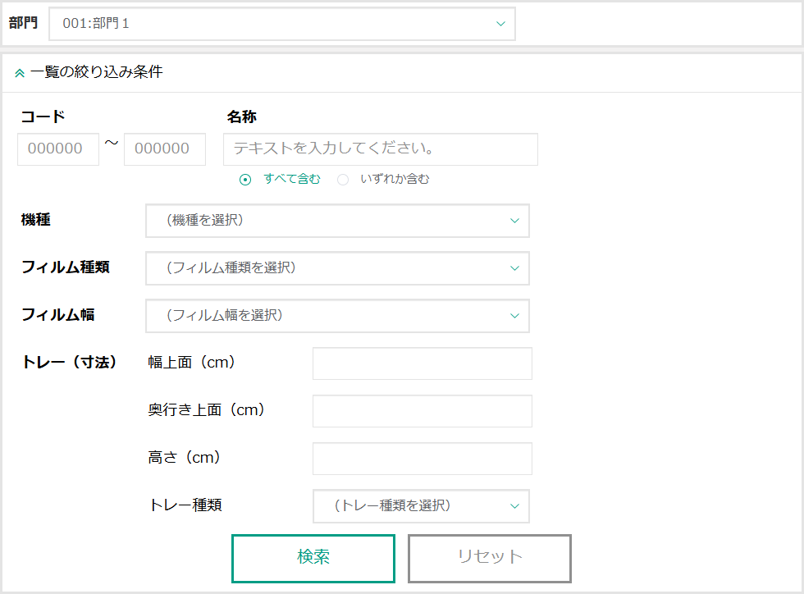Click the 高さ（cm）input field

[x=422, y=459]
